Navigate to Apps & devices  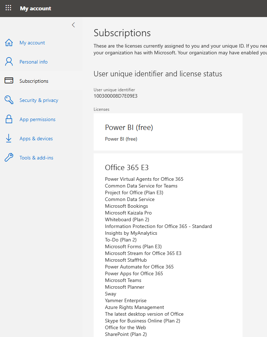pyautogui.click(x=36, y=138)
